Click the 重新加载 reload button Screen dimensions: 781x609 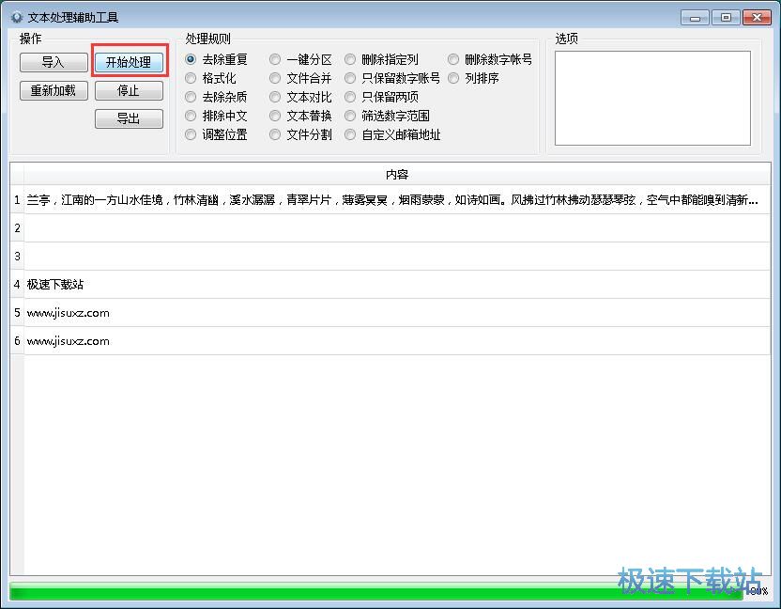[x=54, y=91]
